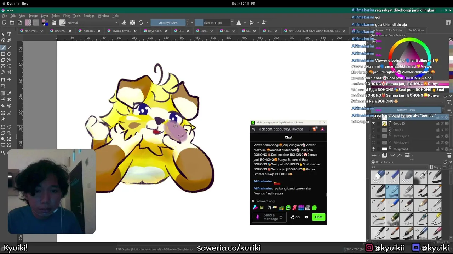Adjust the brush Opacity slider in toolbar
Image resolution: width=453 pixels, height=254 pixels.
168,23
